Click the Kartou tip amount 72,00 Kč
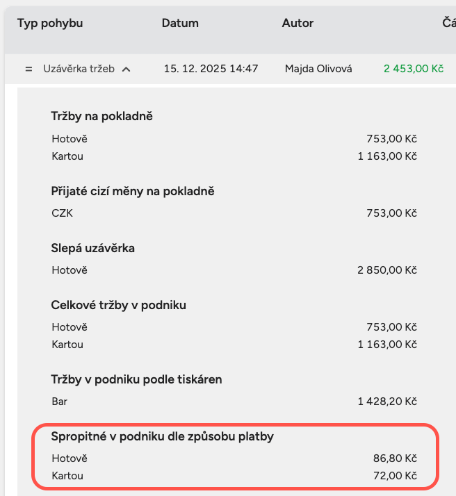This screenshot has height=496, width=456. click(x=395, y=476)
